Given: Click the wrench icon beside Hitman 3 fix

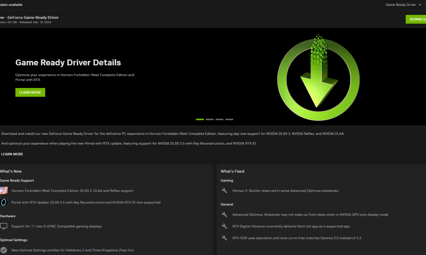Looking at the screenshot, I should 224,191.
